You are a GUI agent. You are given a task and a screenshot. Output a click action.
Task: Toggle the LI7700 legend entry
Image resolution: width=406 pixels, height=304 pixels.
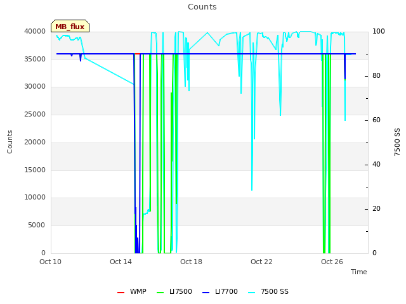[220, 291]
